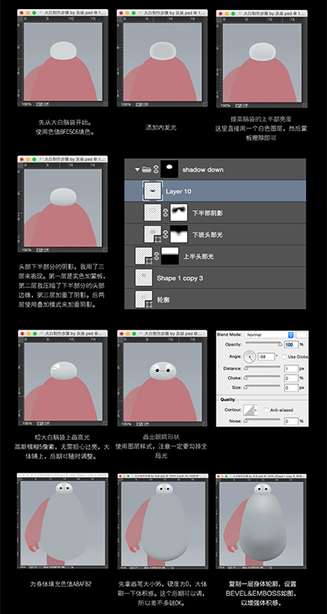Open the Blend Mode Normal dropdown
This screenshot has width=327, height=614.
point(270,335)
